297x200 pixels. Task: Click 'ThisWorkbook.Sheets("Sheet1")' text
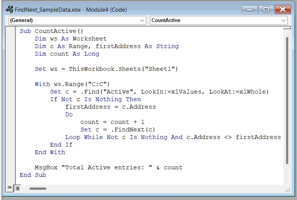pos(123,69)
